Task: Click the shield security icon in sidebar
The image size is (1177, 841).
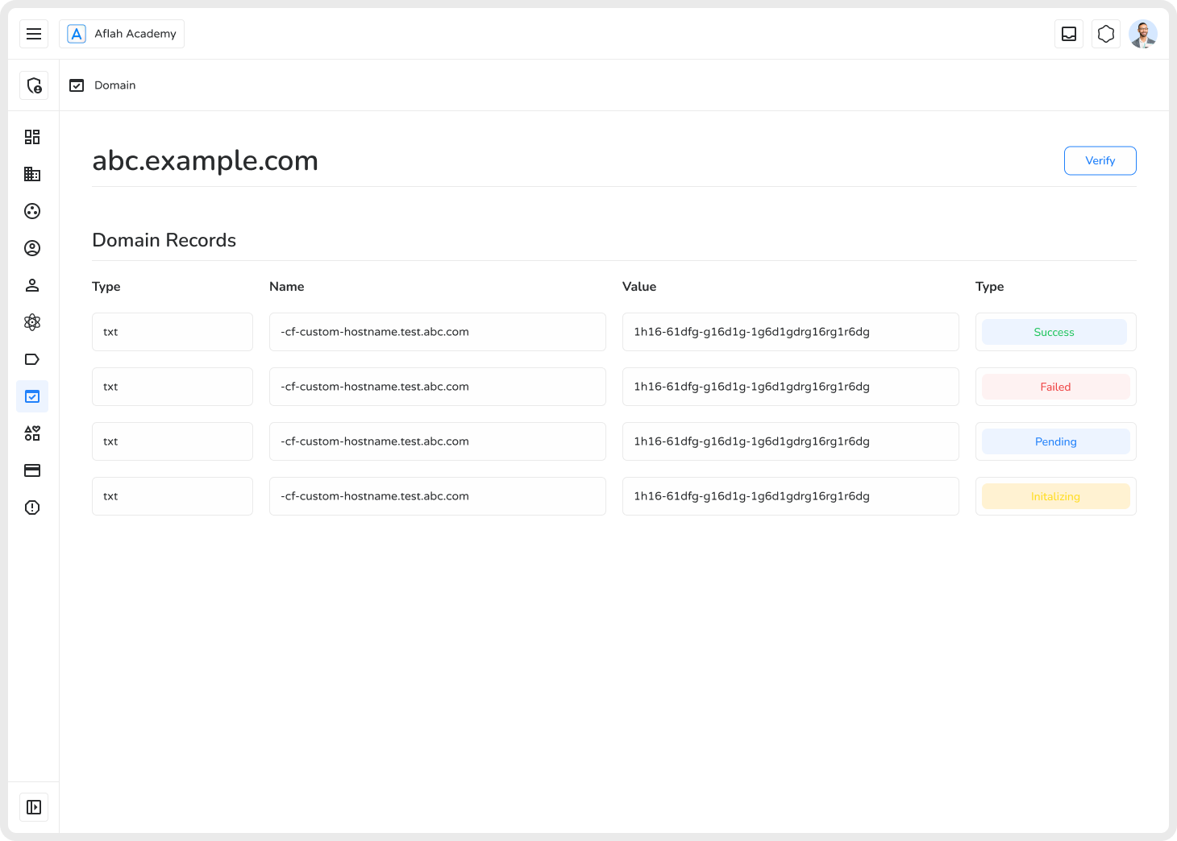Action: [x=34, y=85]
